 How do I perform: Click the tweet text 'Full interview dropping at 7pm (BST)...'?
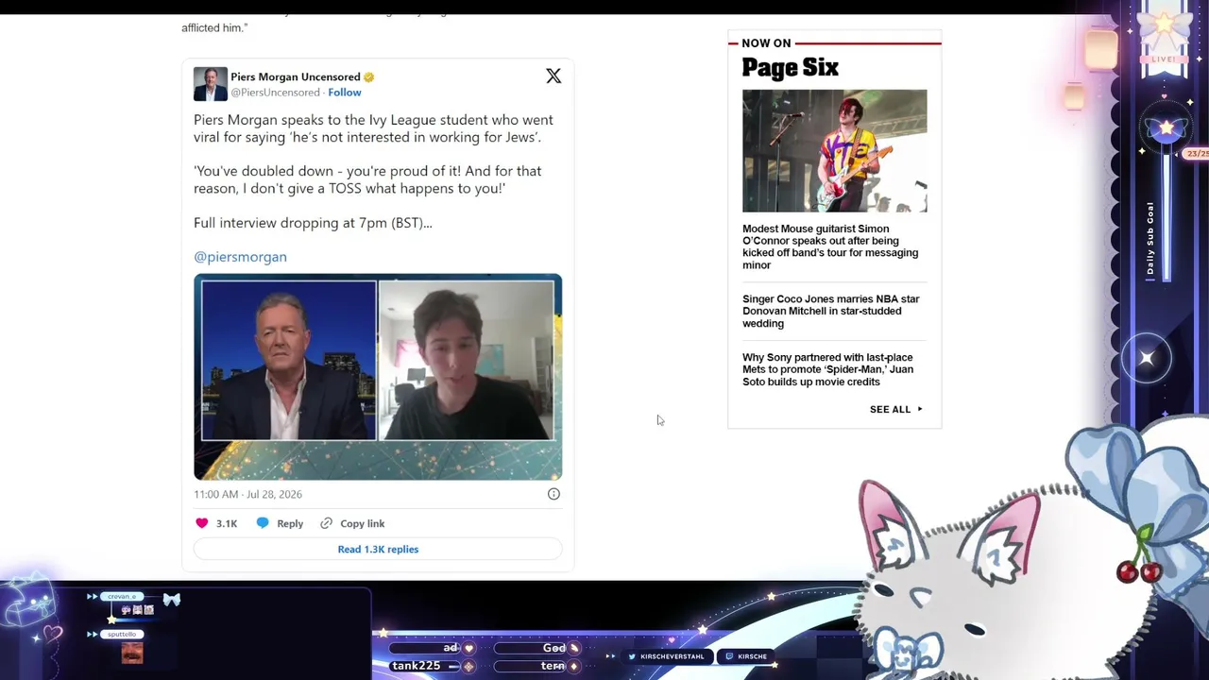pos(313,223)
